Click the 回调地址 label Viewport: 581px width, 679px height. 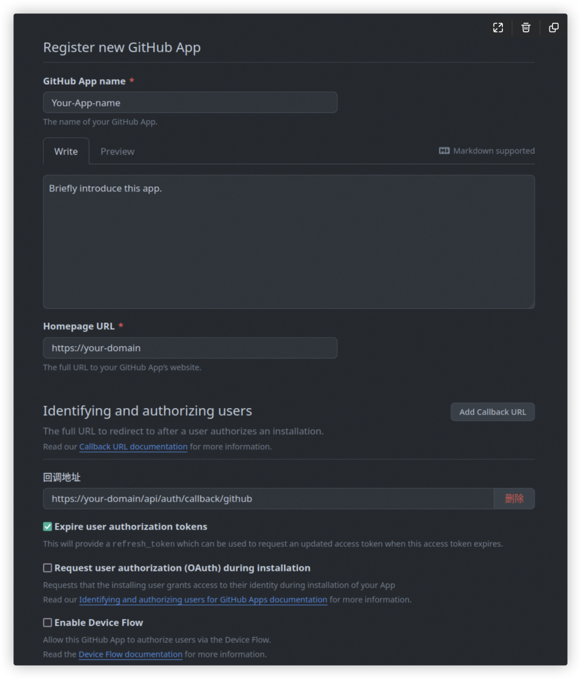pos(62,477)
